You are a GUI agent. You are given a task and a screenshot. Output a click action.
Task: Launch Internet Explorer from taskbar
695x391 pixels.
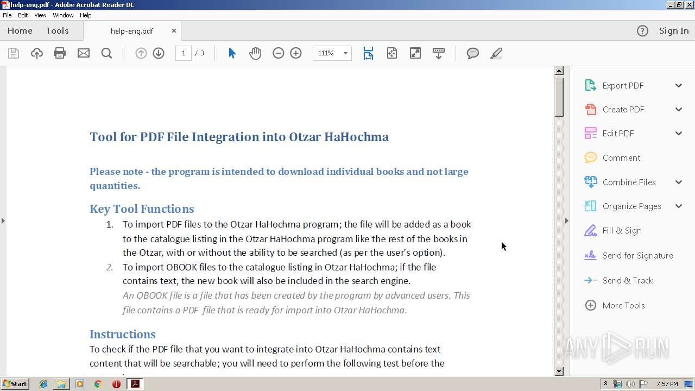pyautogui.click(x=43, y=384)
